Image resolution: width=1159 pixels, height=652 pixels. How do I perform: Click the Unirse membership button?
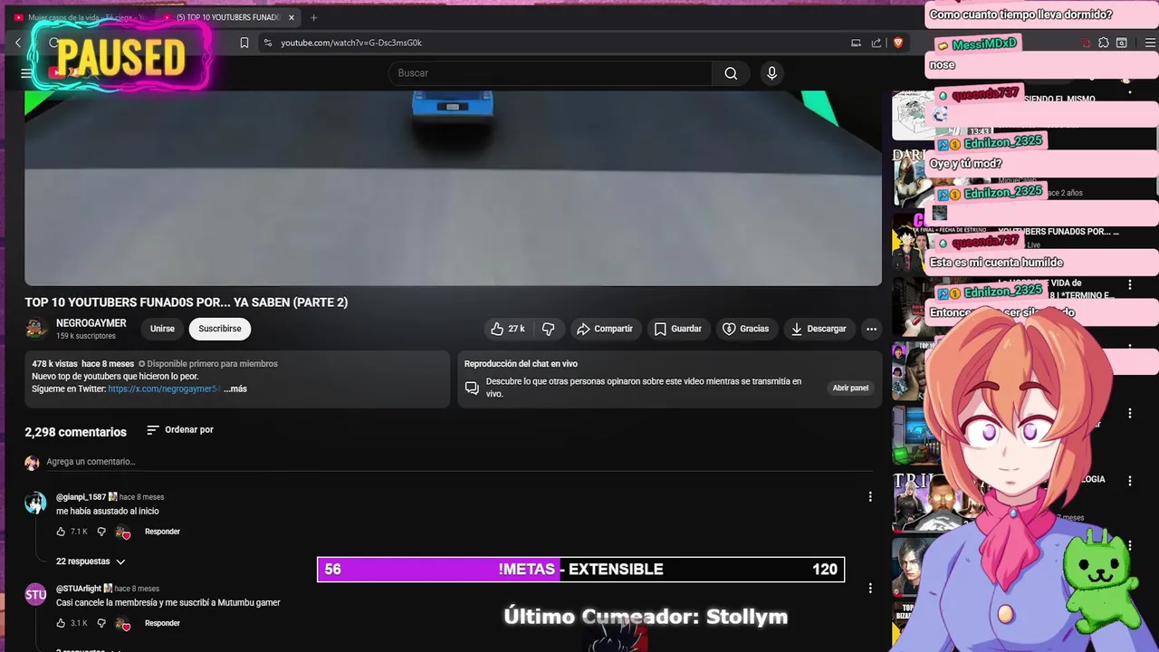click(162, 329)
